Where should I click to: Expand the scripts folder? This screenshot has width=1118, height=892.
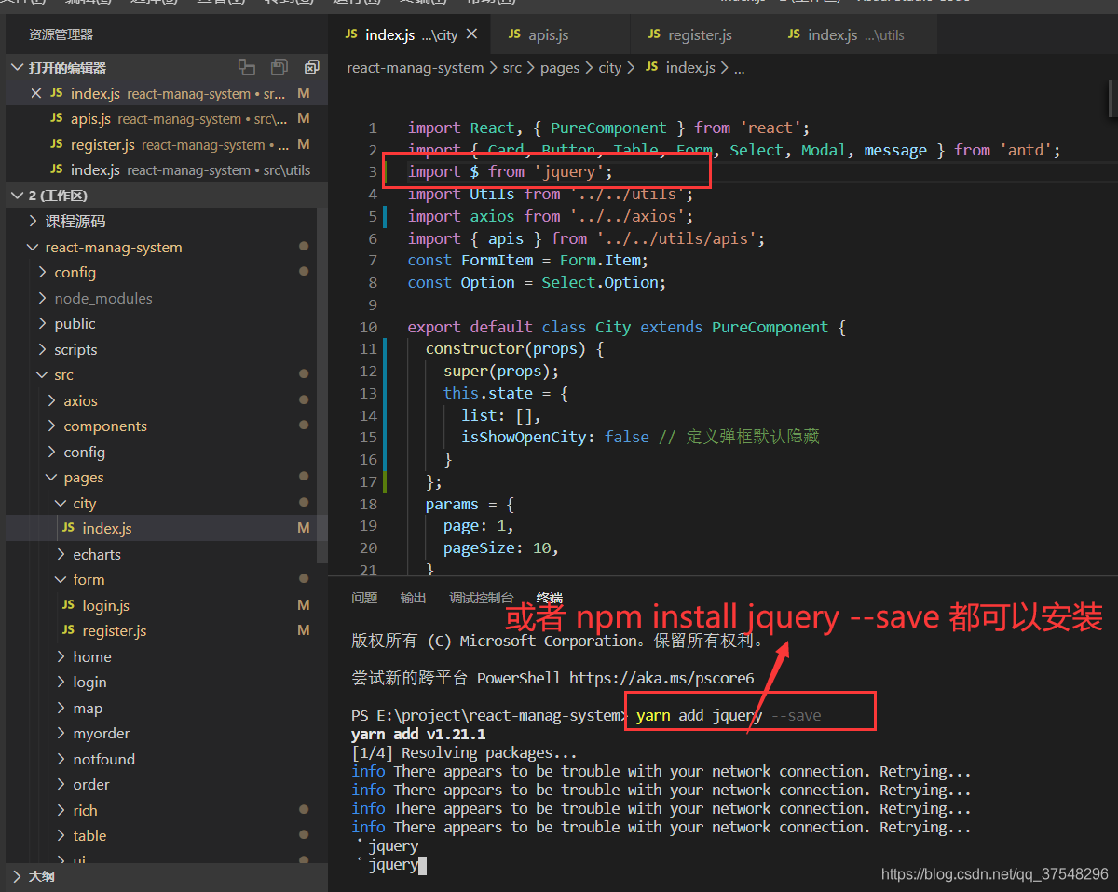(x=43, y=349)
